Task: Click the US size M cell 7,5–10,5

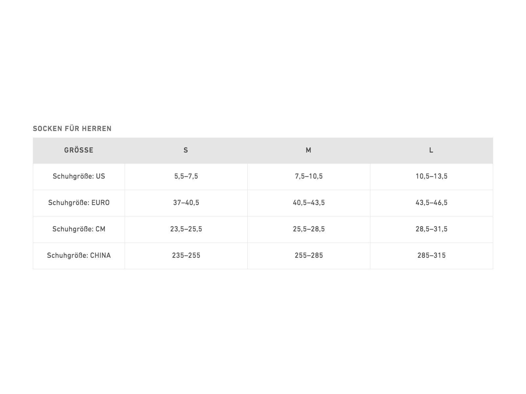Action: click(309, 176)
